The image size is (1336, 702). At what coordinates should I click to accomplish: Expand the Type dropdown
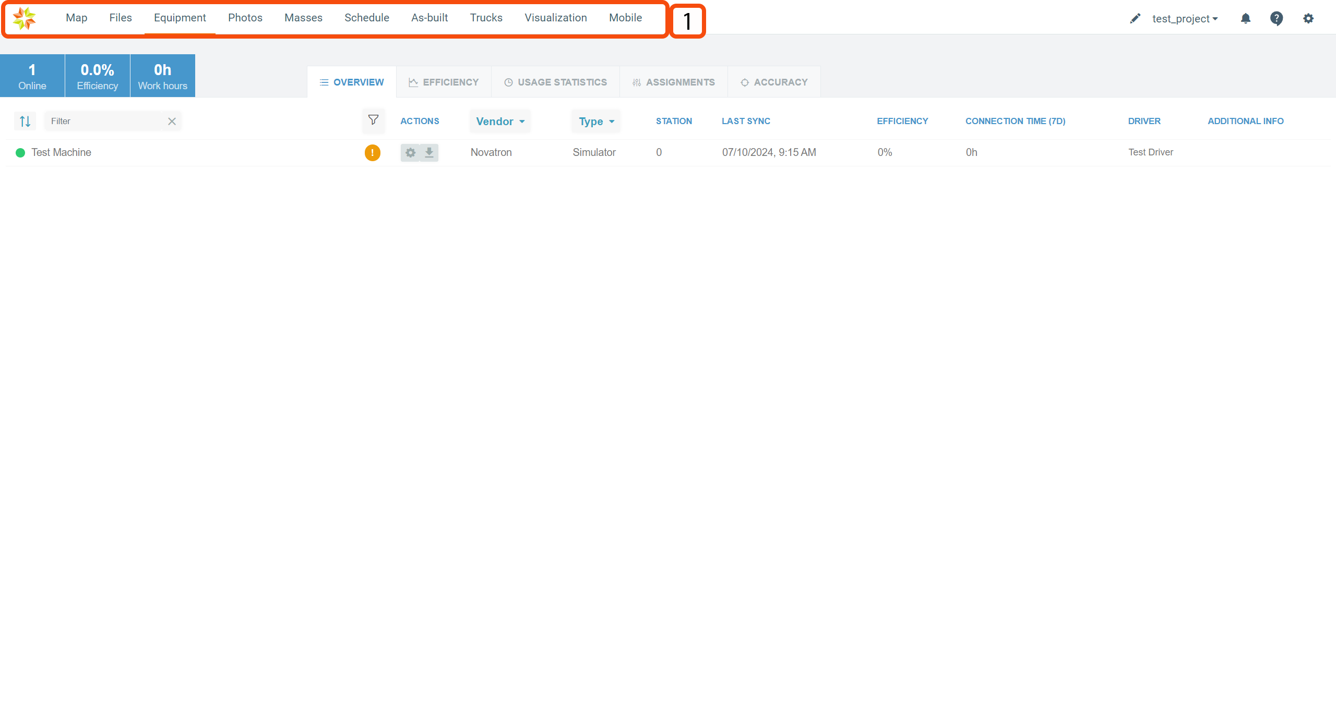[596, 122]
